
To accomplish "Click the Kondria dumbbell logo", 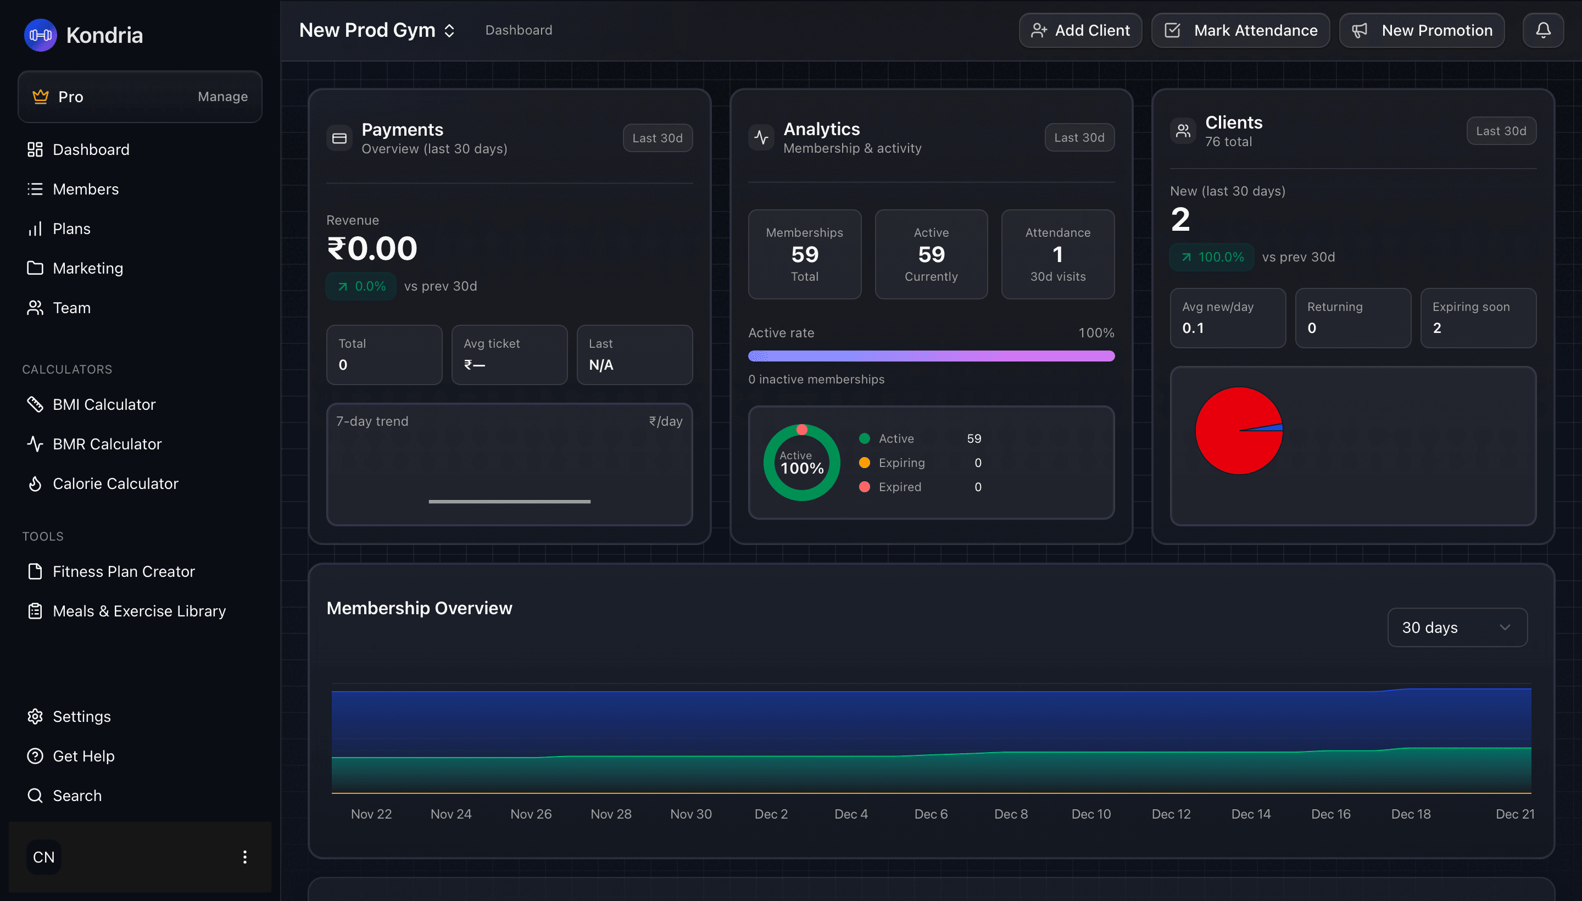I will [40, 35].
